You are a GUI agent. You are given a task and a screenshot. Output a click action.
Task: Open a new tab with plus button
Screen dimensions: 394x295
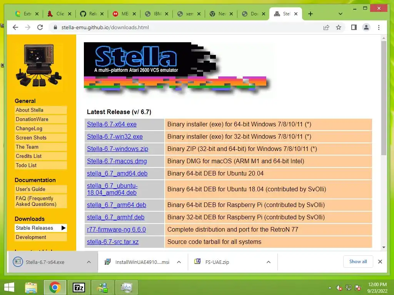click(x=311, y=14)
